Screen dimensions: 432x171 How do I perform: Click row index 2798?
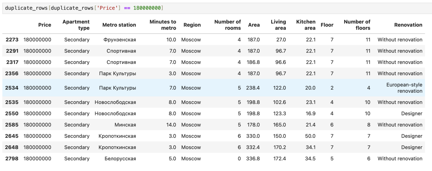tap(12, 159)
